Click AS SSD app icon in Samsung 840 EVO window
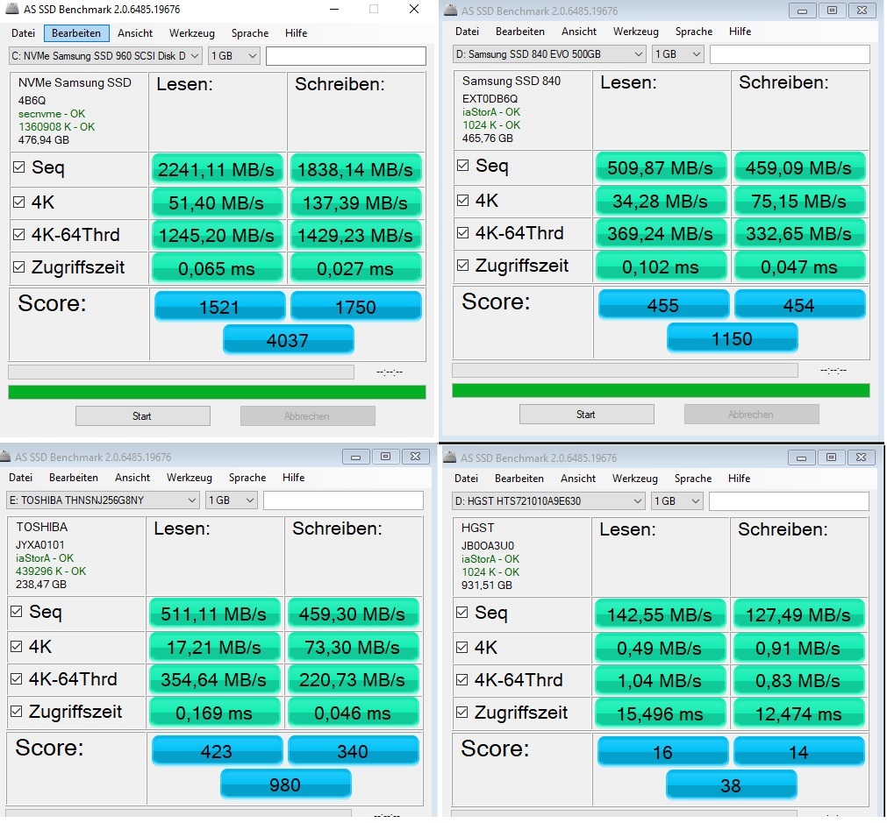Image resolution: width=887 pixels, height=823 pixels. tap(450, 11)
